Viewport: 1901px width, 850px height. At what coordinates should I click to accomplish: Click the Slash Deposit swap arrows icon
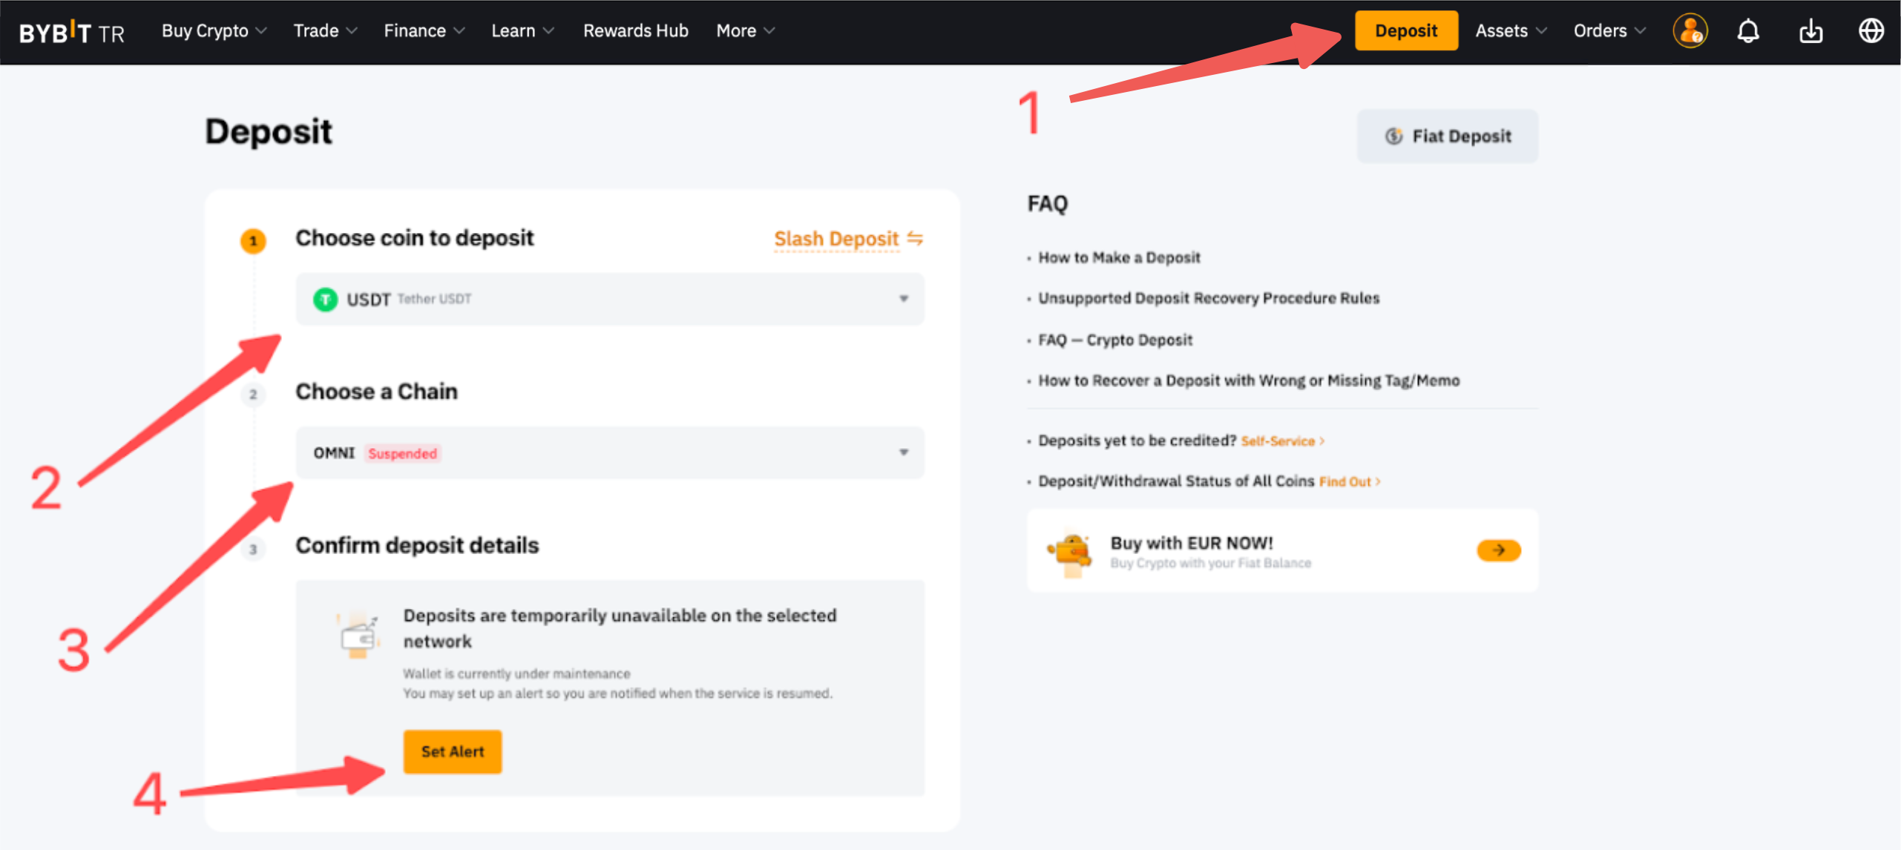[915, 238]
